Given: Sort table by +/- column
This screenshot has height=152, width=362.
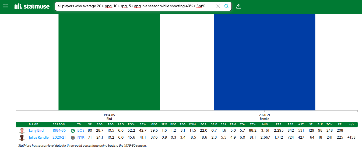Looking at the screenshot, I should [351, 124].
